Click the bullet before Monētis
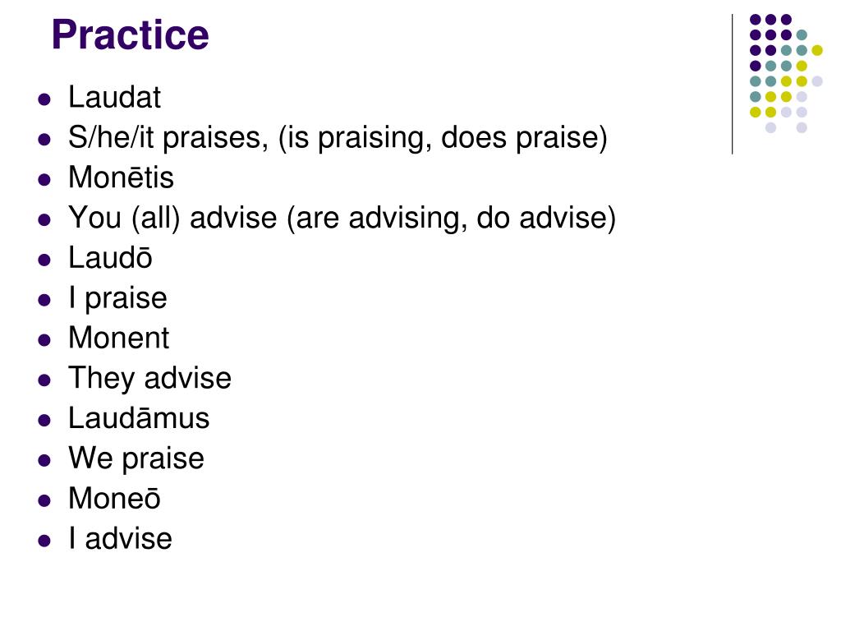Screen dimensions: 841x631 (44, 180)
